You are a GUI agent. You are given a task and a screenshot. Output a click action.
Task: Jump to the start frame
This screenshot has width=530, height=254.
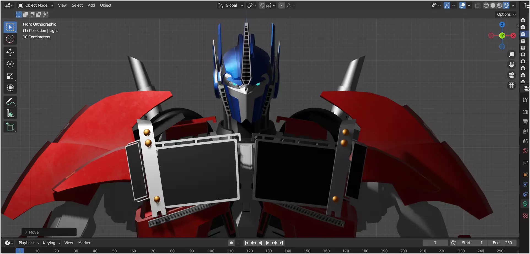pyautogui.click(x=247, y=243)
